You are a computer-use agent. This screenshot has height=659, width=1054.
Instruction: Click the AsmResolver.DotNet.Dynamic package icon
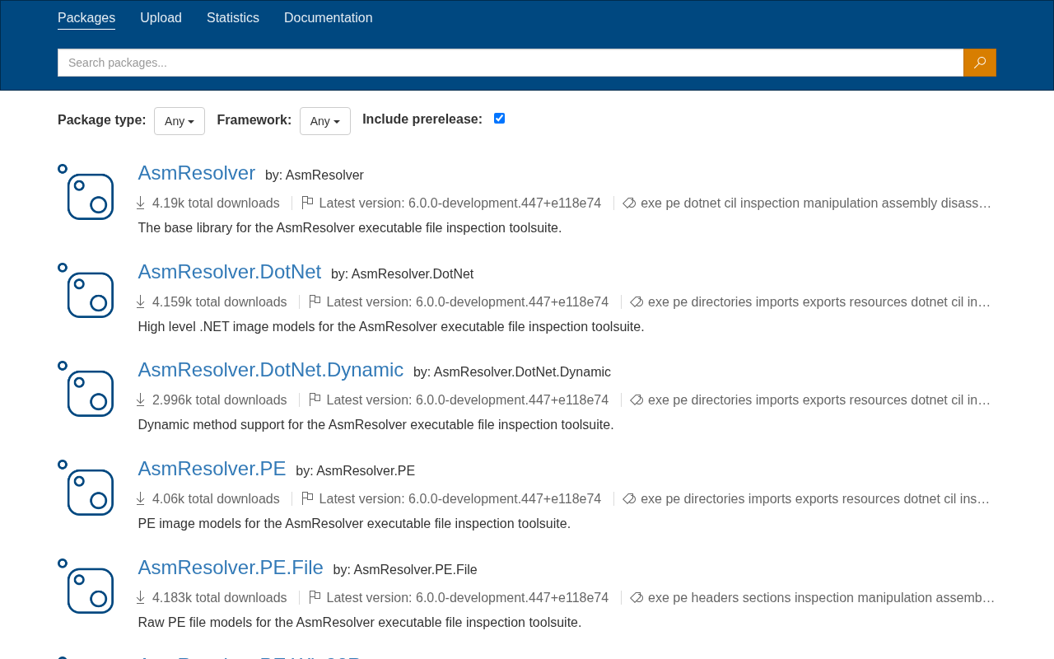pyautogui.click(x=86, y=389)
